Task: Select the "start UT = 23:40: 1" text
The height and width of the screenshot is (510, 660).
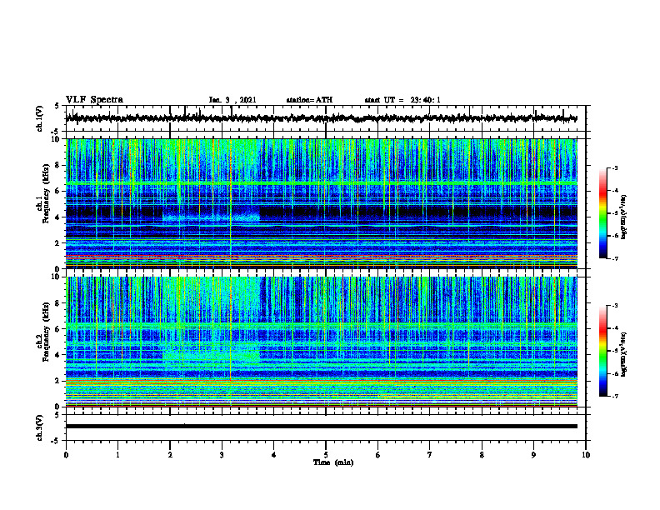Action: [x=402, y=100]
